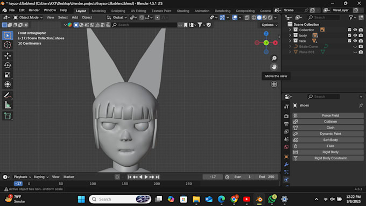The height and width of the screenshot is (206, 366).
Task: Toggle X-ray view
Action: 247,18
